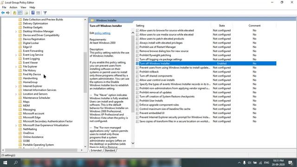This screenshot has width=297, height=167.
Task: Click tree scrollbar down arrow
Action: click(85, 147)
